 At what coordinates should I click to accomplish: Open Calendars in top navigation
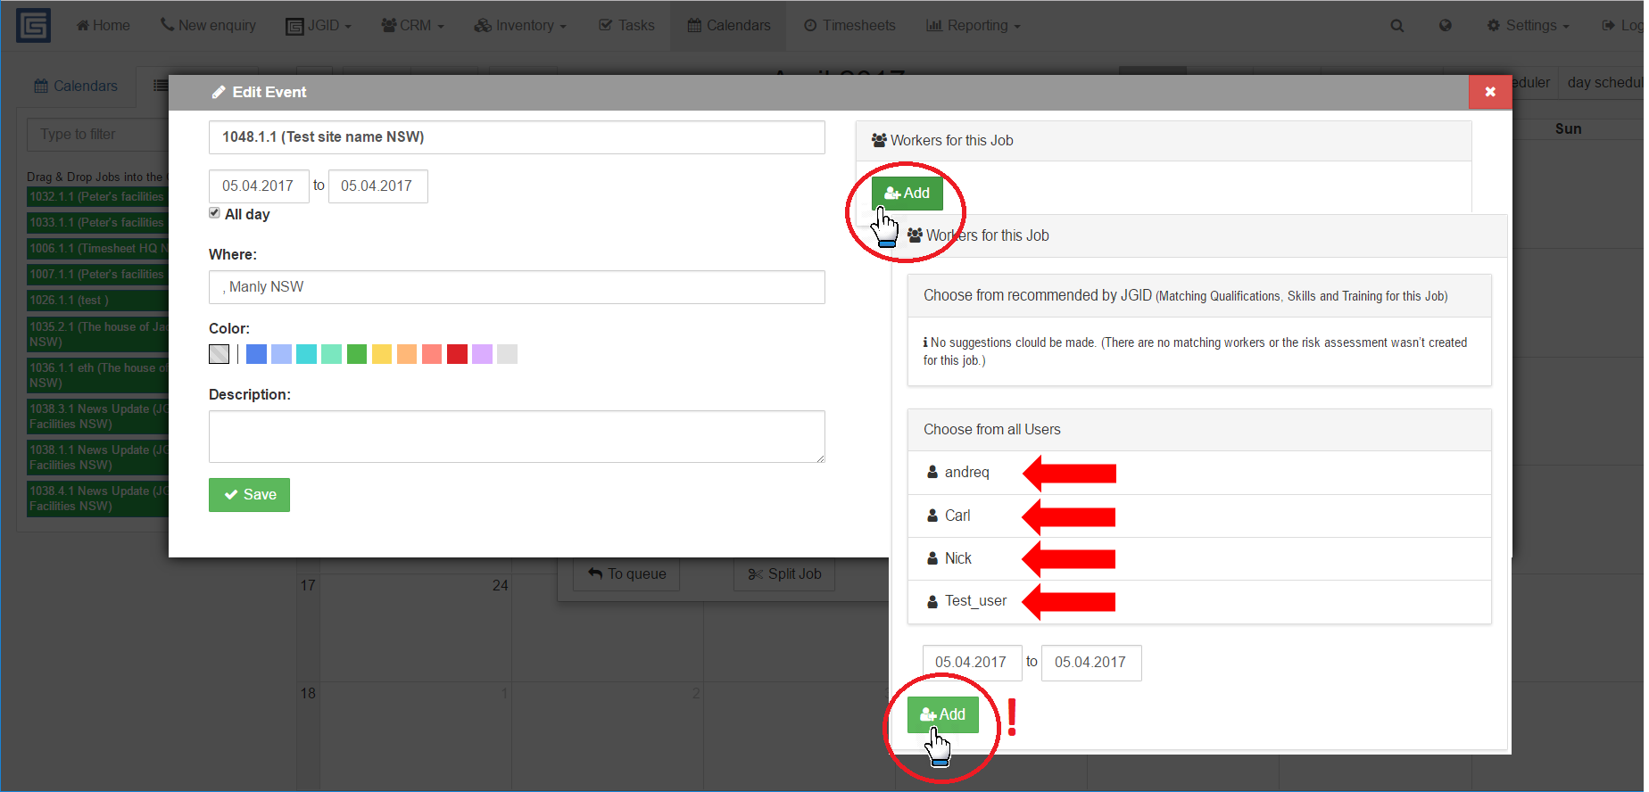click(x=729, y=26)
